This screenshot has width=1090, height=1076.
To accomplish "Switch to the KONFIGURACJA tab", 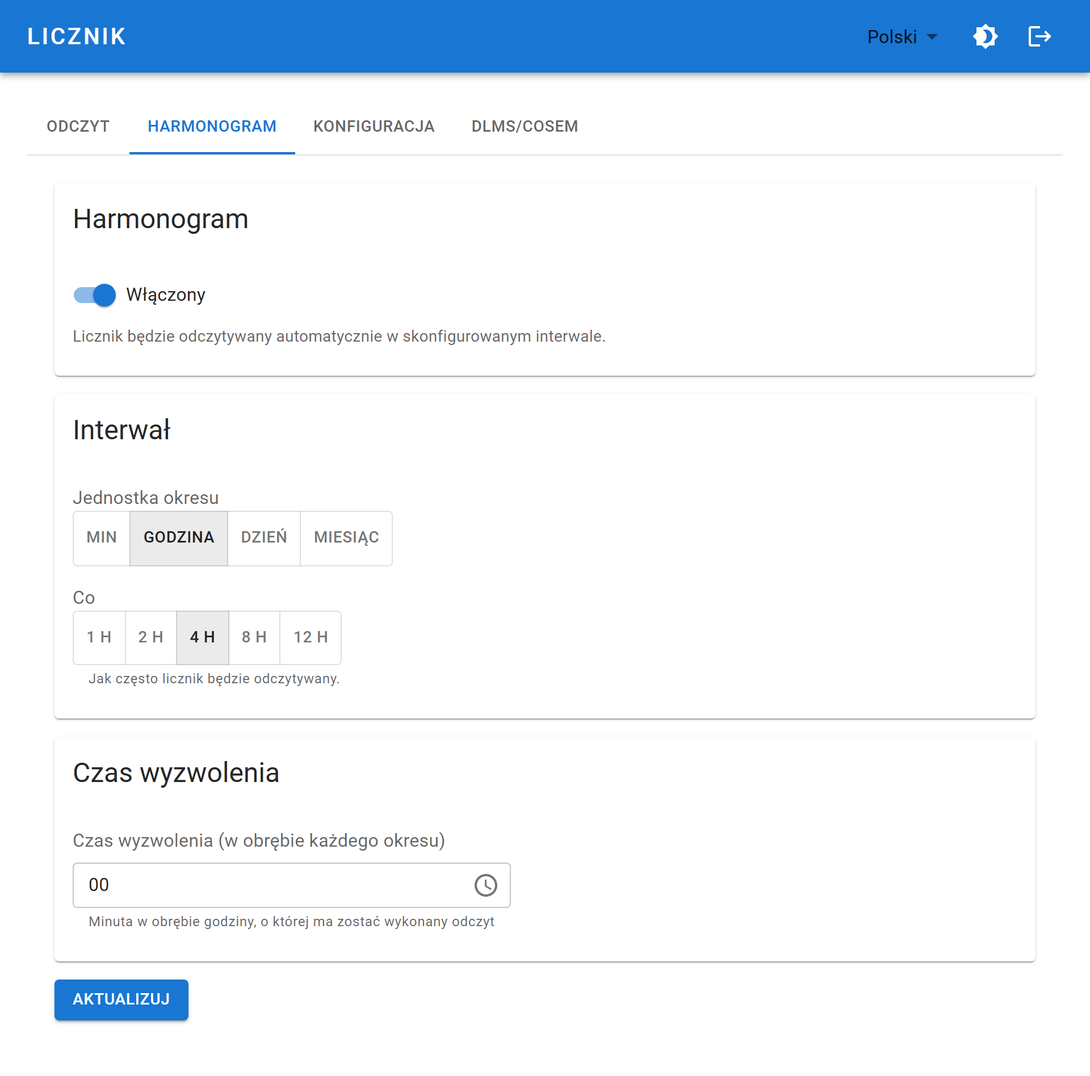I will pyautogui.click(x=374, y=126).
